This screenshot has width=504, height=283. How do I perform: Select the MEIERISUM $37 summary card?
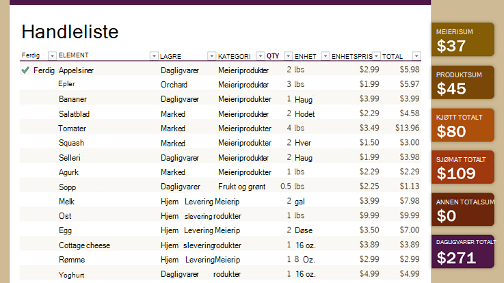[x=462, y=40]
